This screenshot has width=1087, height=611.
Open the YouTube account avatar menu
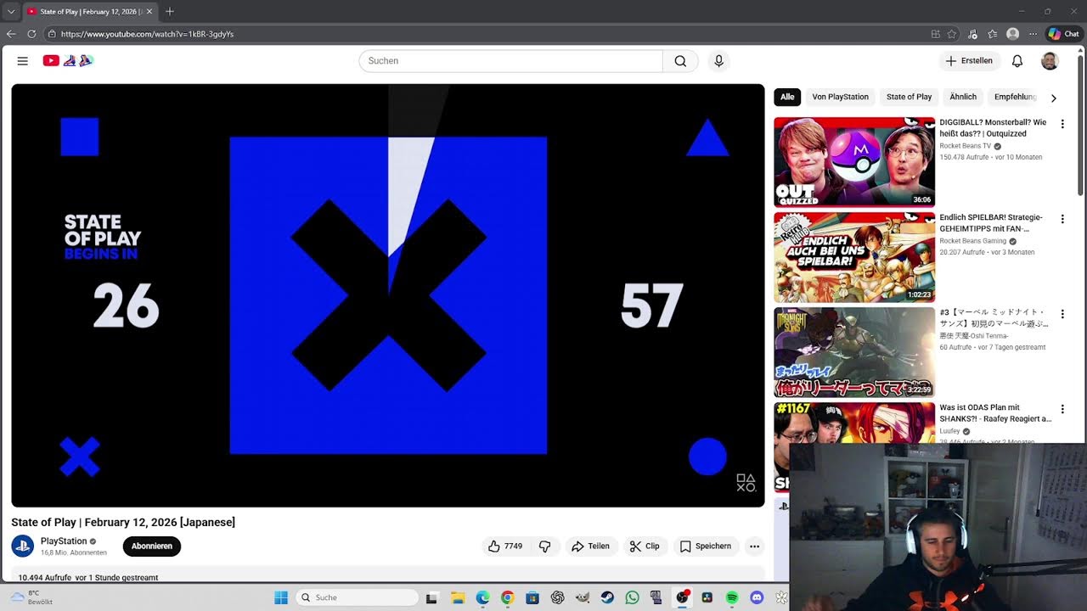tap(1050, 61)
